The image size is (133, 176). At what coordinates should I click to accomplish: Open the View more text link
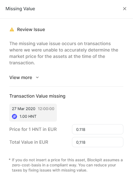pos(21,77)
